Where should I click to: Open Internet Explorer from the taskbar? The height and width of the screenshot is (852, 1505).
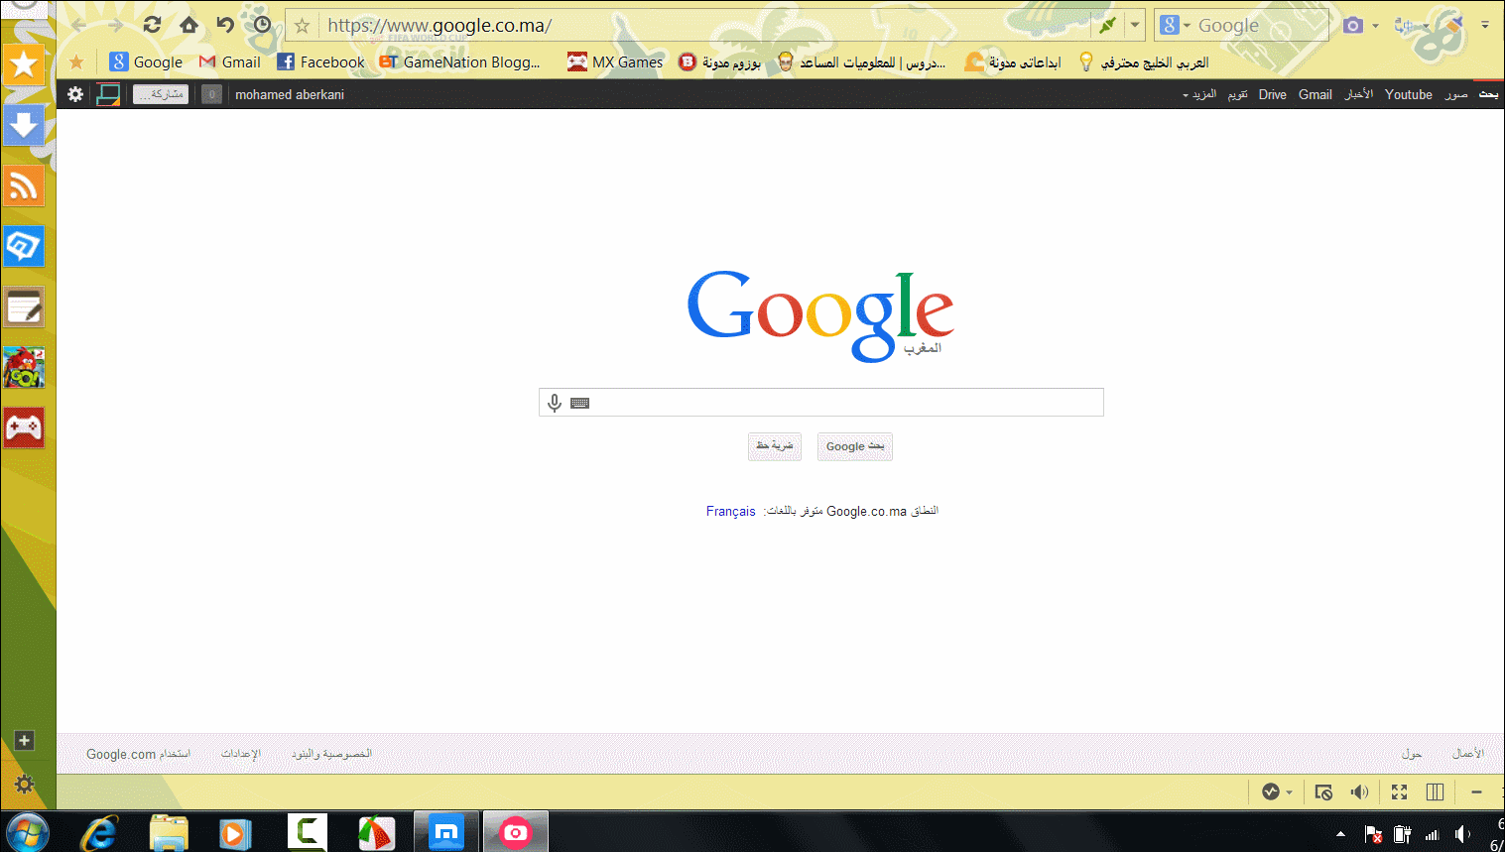[98, 832]
